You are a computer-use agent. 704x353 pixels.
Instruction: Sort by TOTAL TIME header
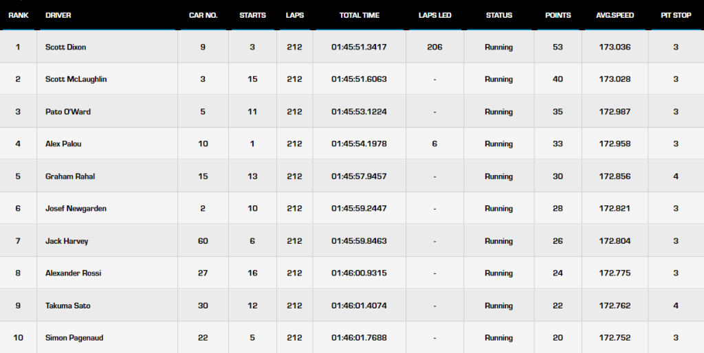359,15
